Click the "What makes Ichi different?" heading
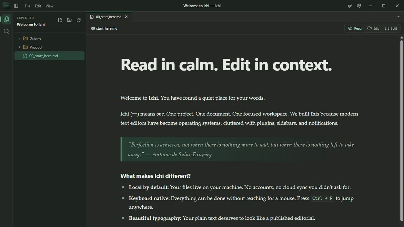The height and width of the screenshot is (227, 404). [155, 176]
